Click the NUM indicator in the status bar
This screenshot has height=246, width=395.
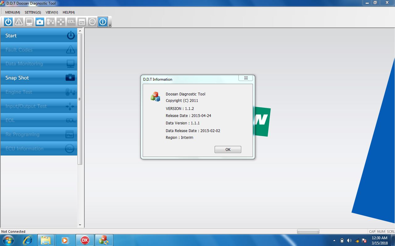(381, 232)
